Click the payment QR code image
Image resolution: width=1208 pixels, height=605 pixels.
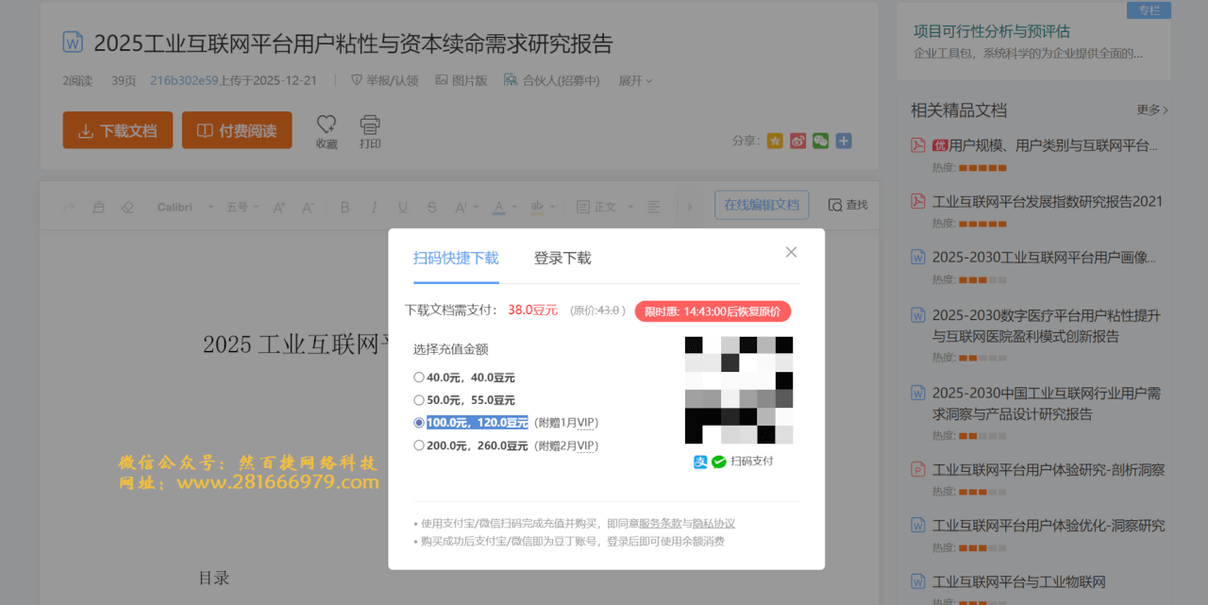[x=739, y=390]
